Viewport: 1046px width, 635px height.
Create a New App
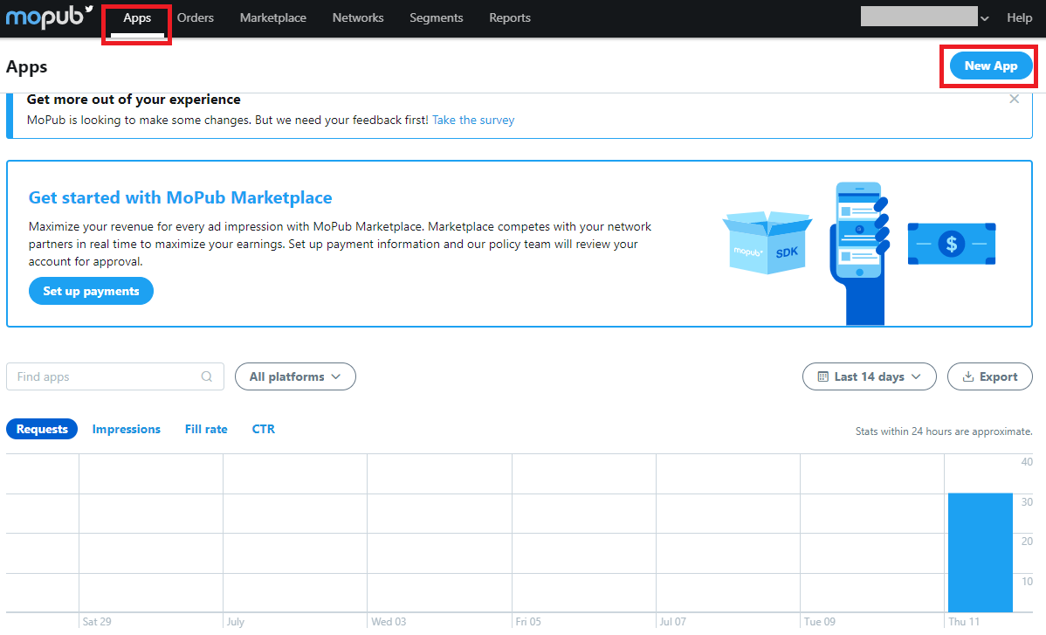[991, 66]
